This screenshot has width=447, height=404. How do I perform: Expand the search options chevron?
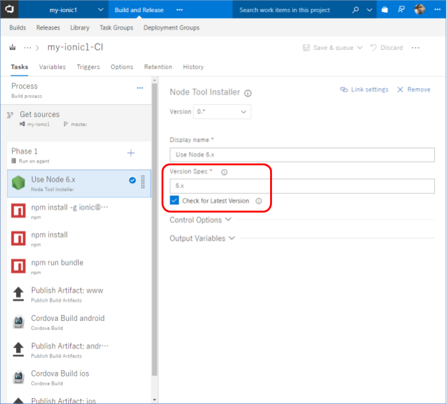tap(370, 10)
